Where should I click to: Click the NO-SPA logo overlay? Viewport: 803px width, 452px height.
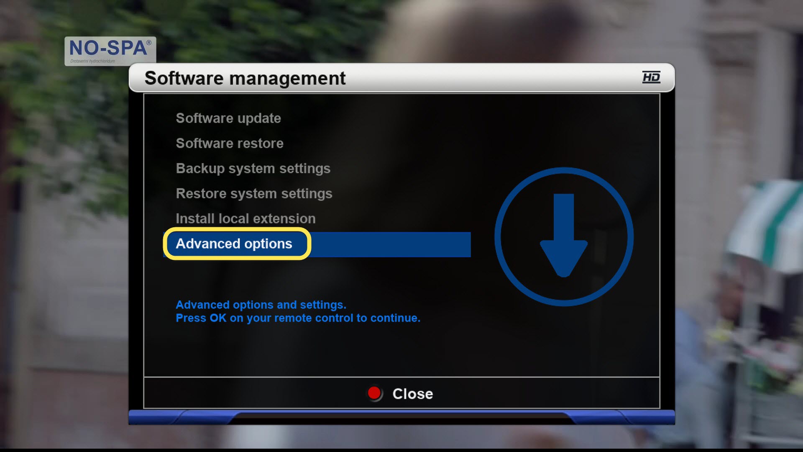coord(110,51)
